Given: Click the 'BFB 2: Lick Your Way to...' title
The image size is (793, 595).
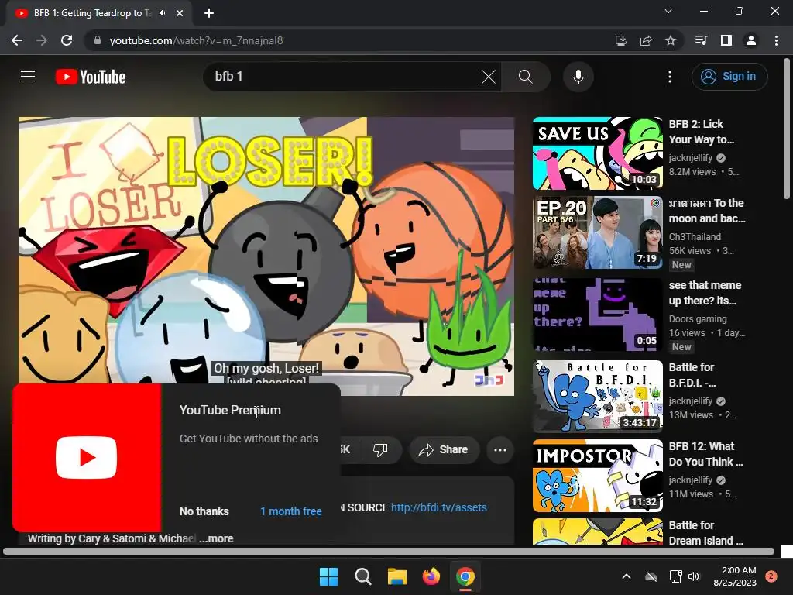Looking at the screenshot, I should tap(702, 132).
